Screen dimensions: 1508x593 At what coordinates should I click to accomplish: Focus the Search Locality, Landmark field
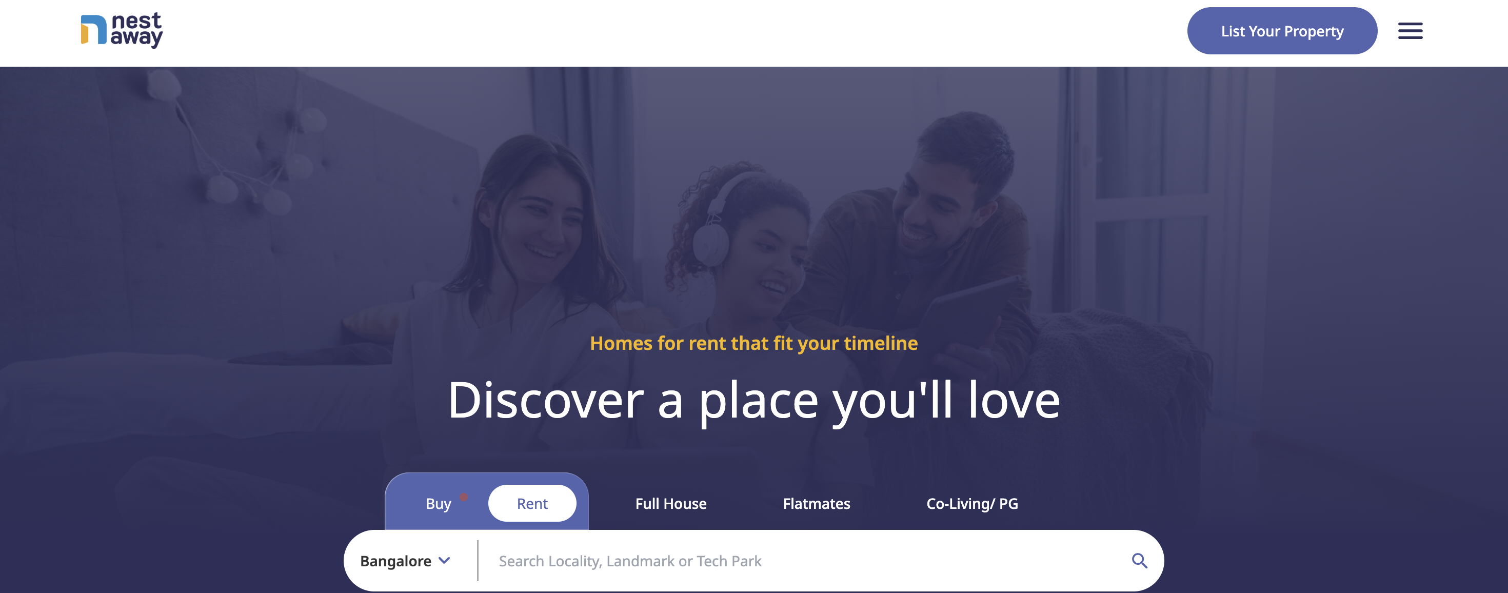805,561
